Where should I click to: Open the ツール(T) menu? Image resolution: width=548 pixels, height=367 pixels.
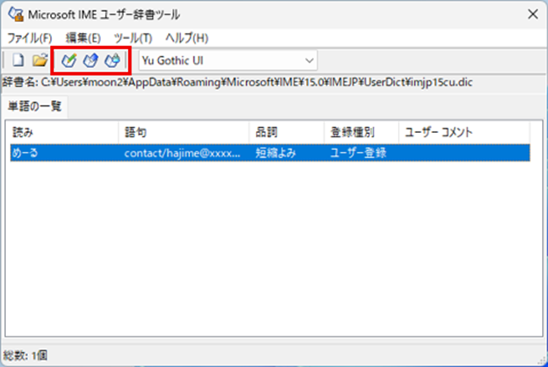coord(133,37)
